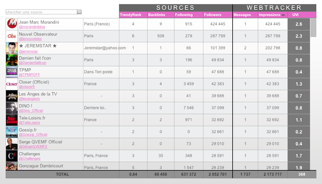The image size is (322, 184).
Task: Sort by TrendyRank column header
Action: [x=131, y=15]
